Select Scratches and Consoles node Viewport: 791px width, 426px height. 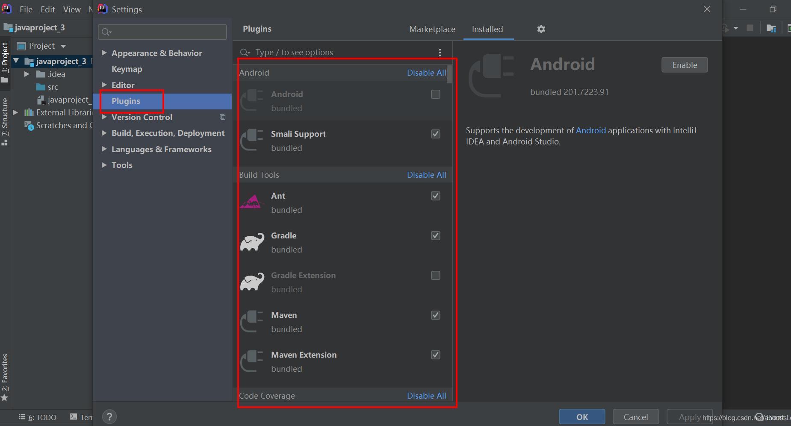click(x=59, y=125)
